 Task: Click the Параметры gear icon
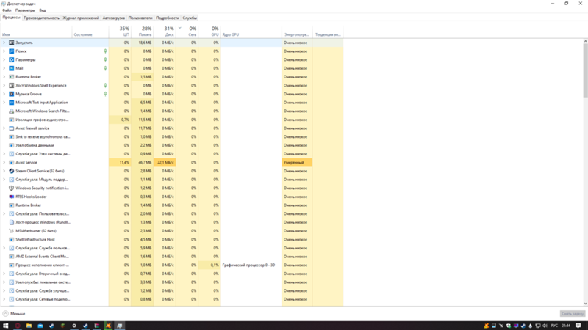tap(11, 60)
